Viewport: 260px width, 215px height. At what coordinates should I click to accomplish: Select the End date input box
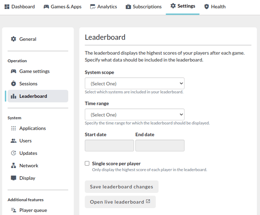pyautogui.click(x=160, y=146)
